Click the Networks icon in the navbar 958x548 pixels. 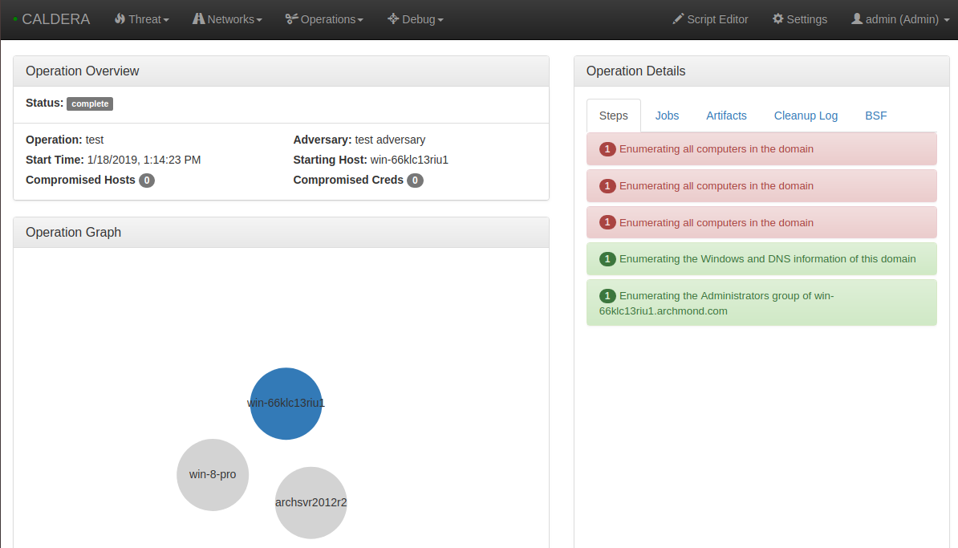tap(198, 19)
